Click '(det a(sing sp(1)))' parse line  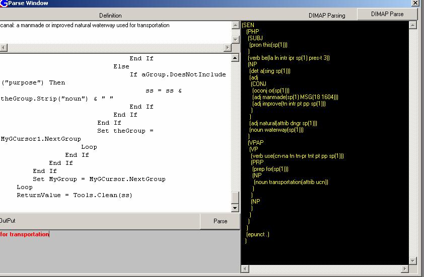pos(269,71)
